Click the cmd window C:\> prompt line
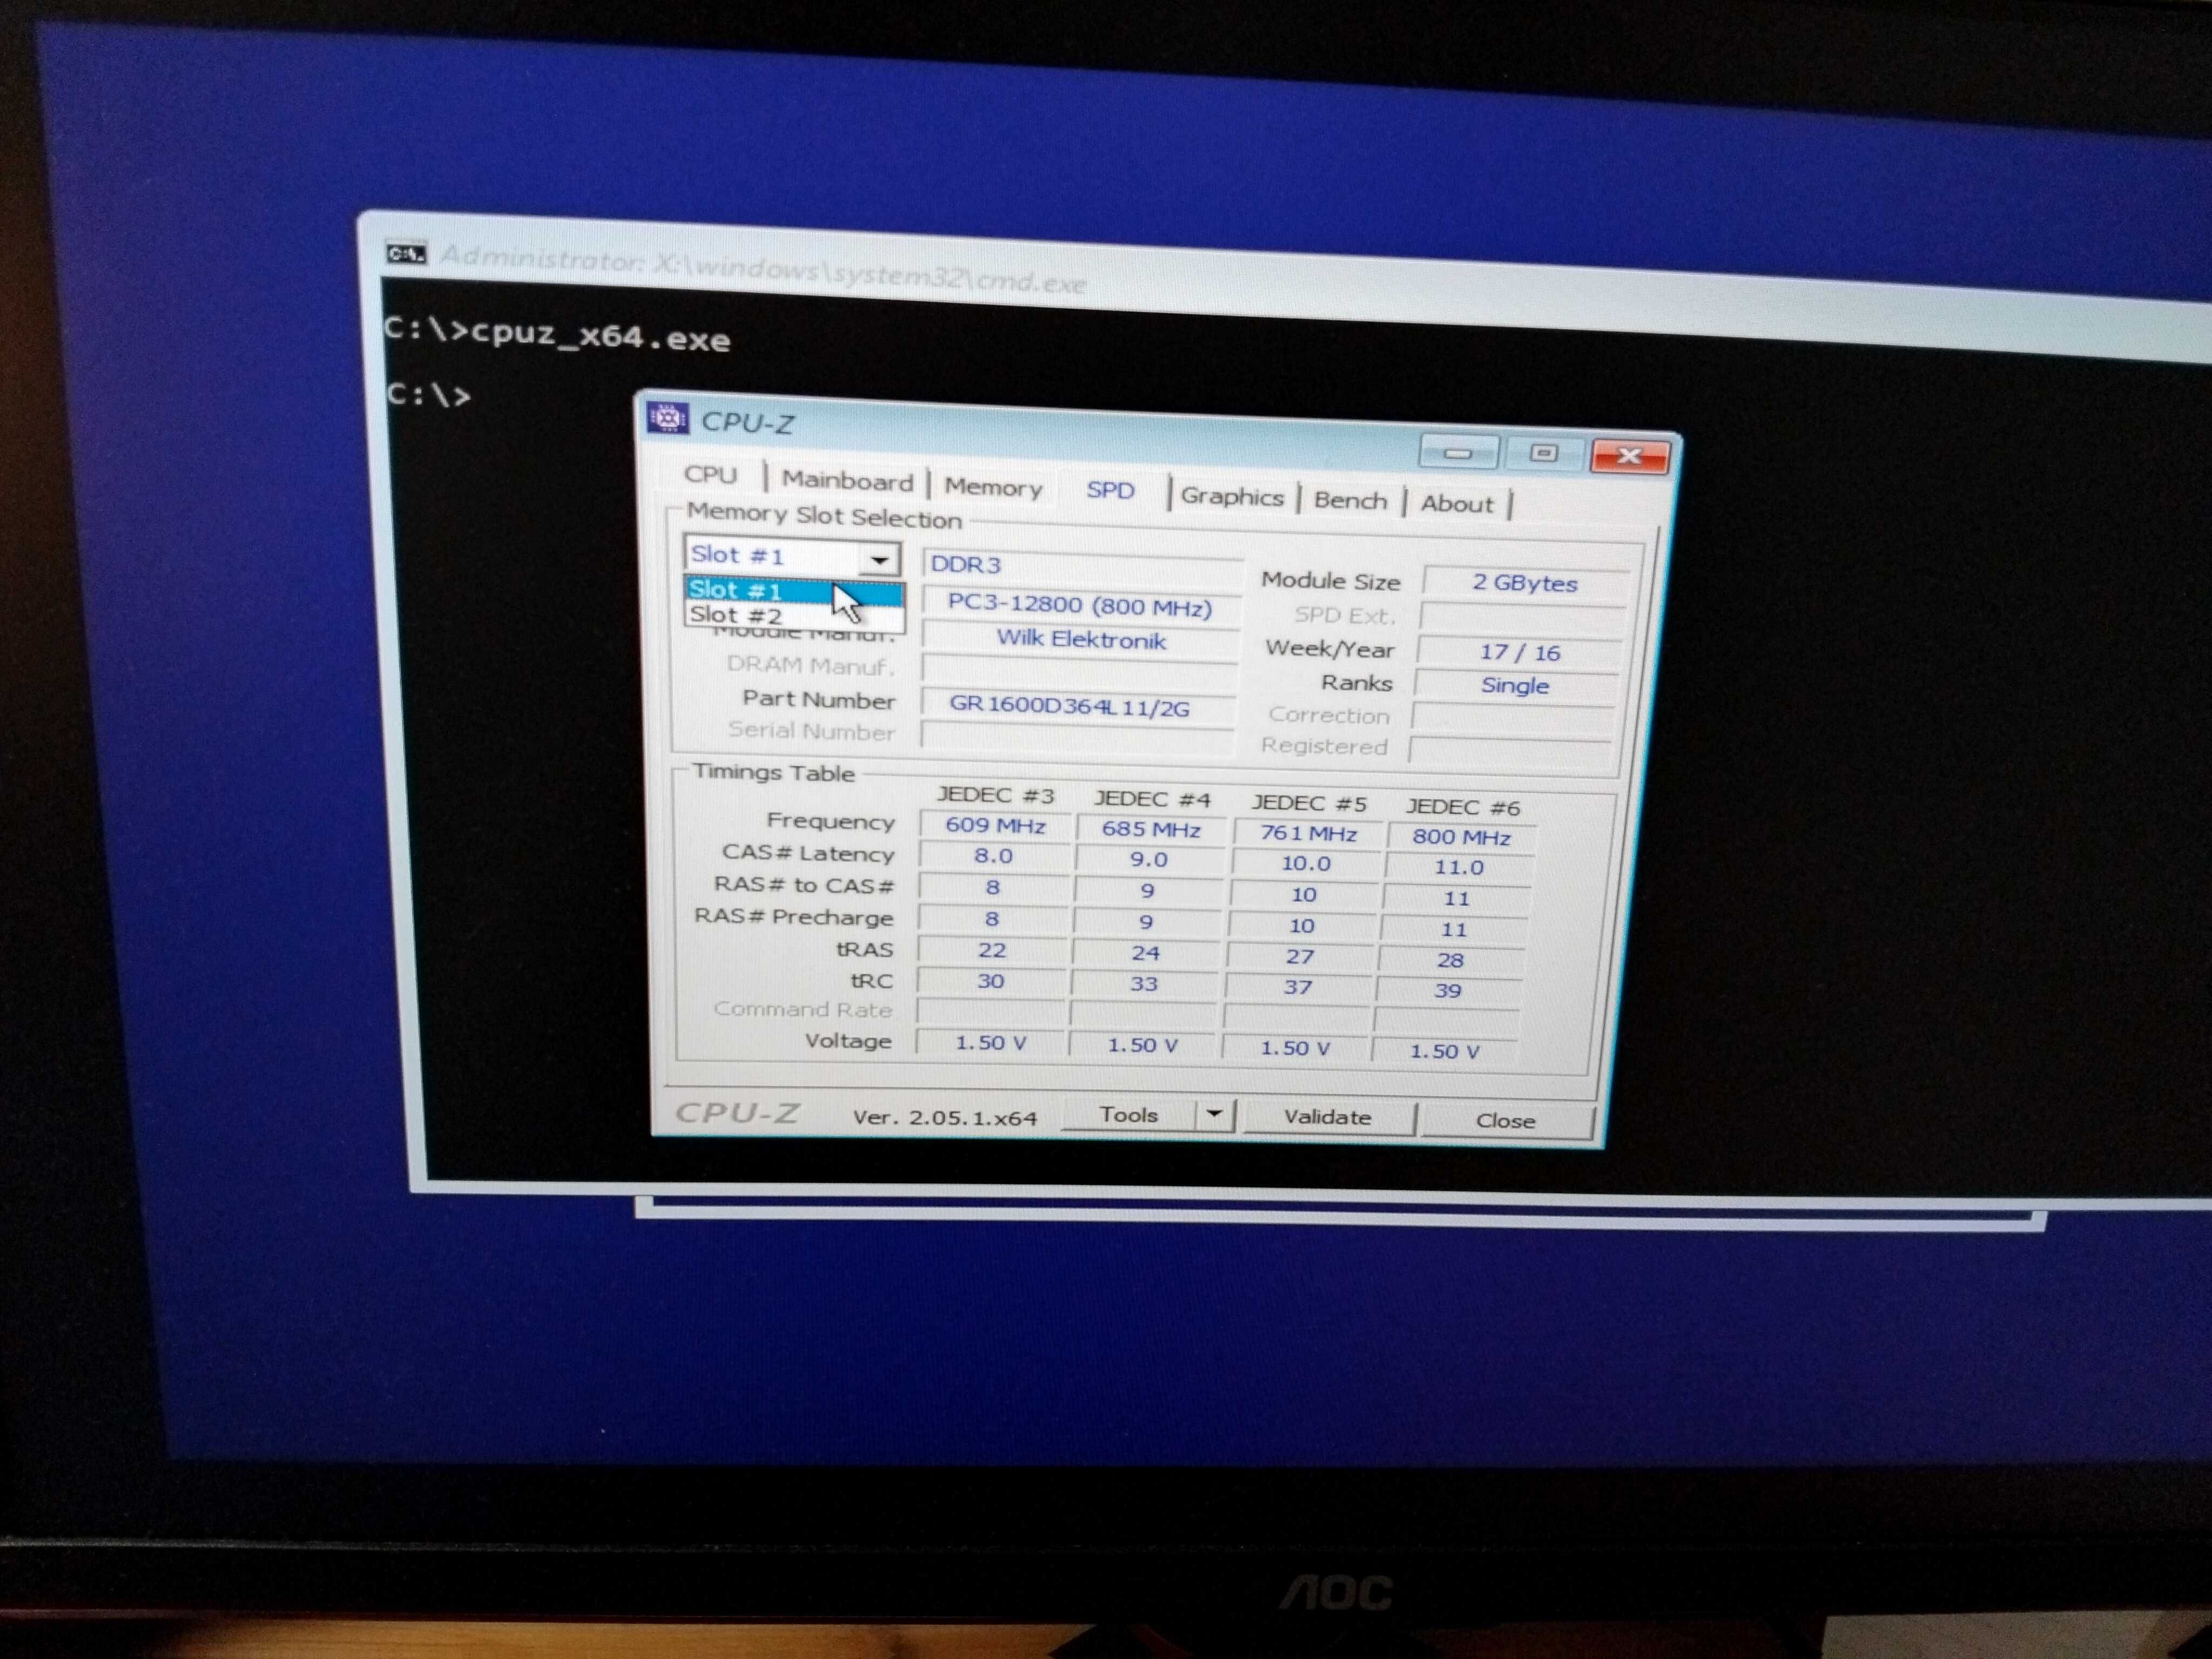The height and width of the screenshot is (1659, 2212). pyautogui.click(x=429, y=395)
